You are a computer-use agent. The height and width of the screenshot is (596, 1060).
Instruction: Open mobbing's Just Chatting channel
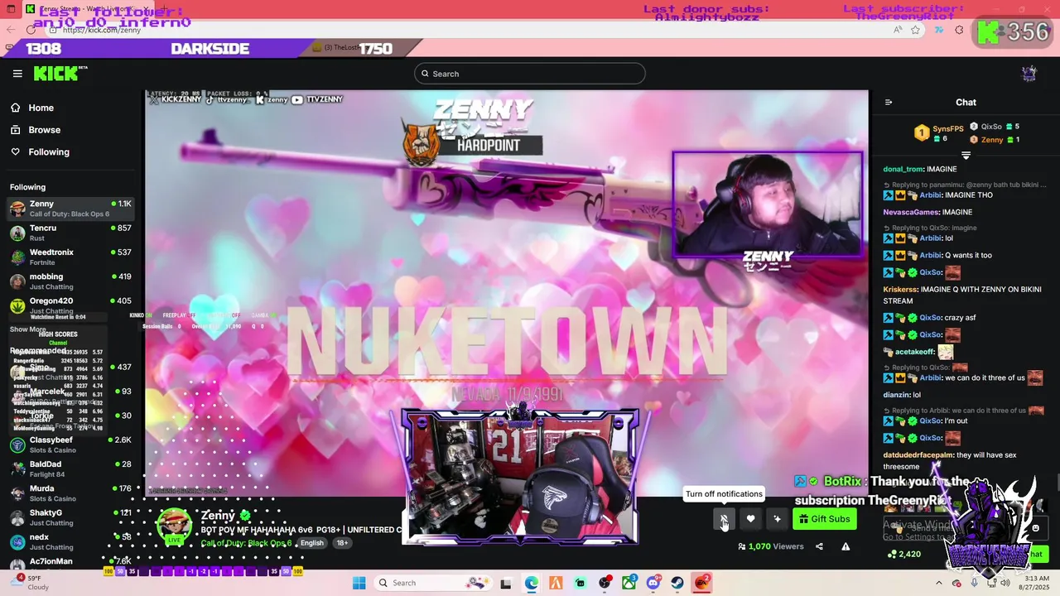tap(70, 281)
